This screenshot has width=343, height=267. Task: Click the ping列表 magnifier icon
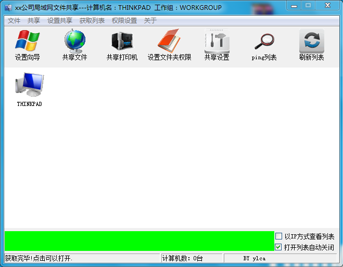(x=264, y=45)
